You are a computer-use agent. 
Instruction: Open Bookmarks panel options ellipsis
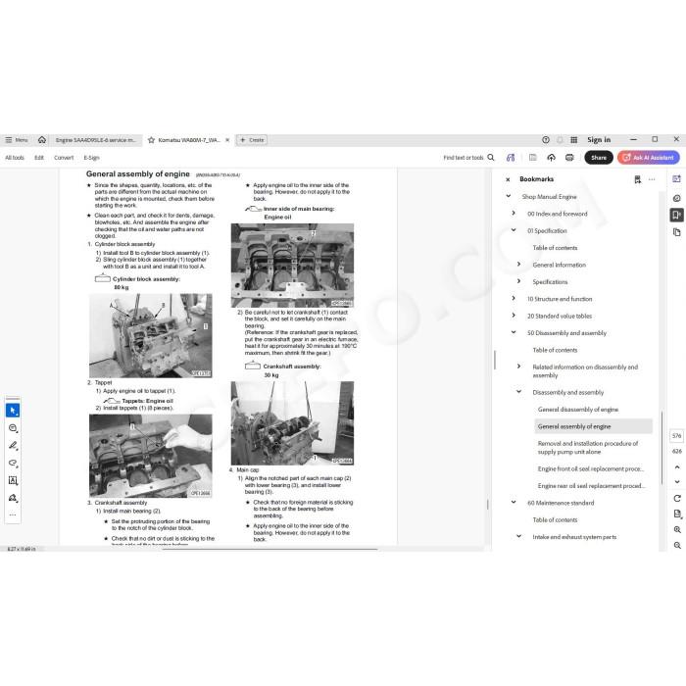tap(652, 179)
